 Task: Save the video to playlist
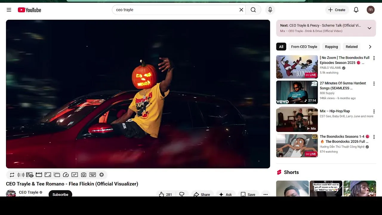pyautogui.click(x=248, y=194)
